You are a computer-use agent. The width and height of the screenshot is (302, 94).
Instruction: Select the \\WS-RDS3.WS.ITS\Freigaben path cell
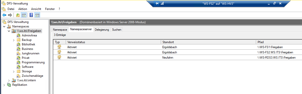click(276, 57)
